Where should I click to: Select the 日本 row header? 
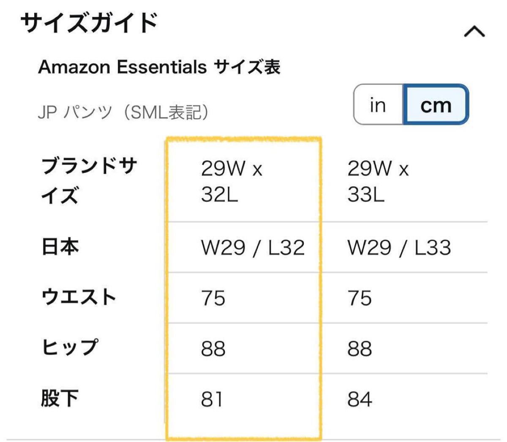point(60,246)
